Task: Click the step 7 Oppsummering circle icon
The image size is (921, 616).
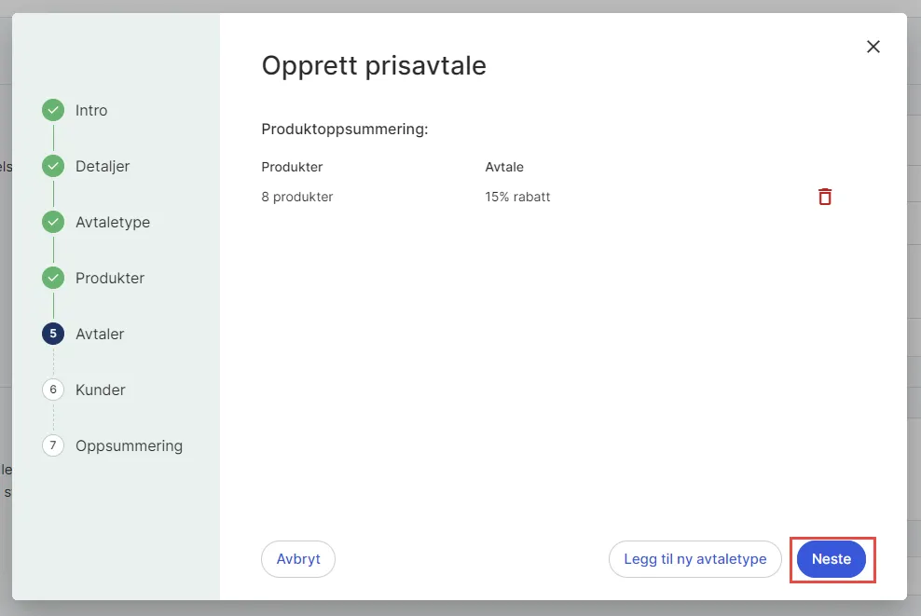Action: coord(53,445)
